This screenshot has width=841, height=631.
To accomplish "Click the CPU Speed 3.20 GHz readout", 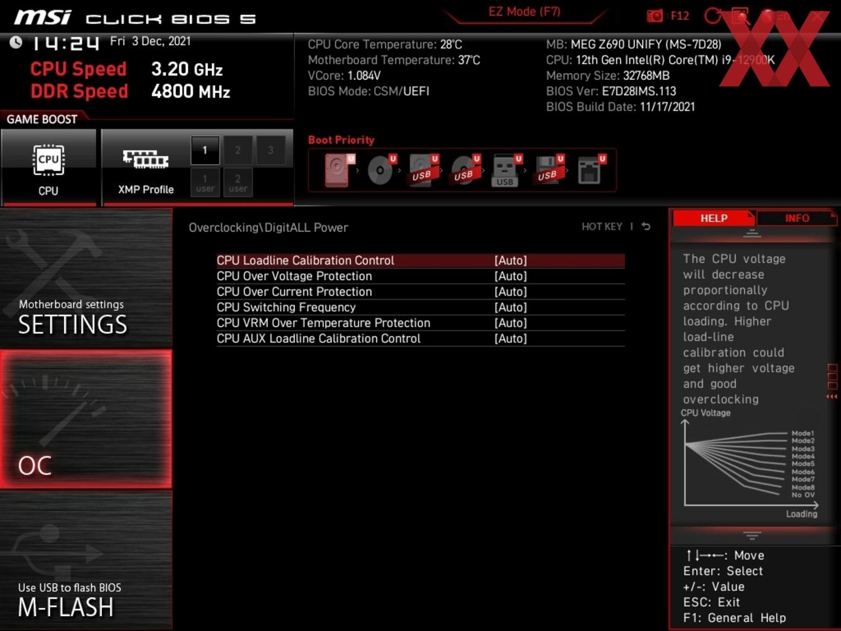I will 127,69.
